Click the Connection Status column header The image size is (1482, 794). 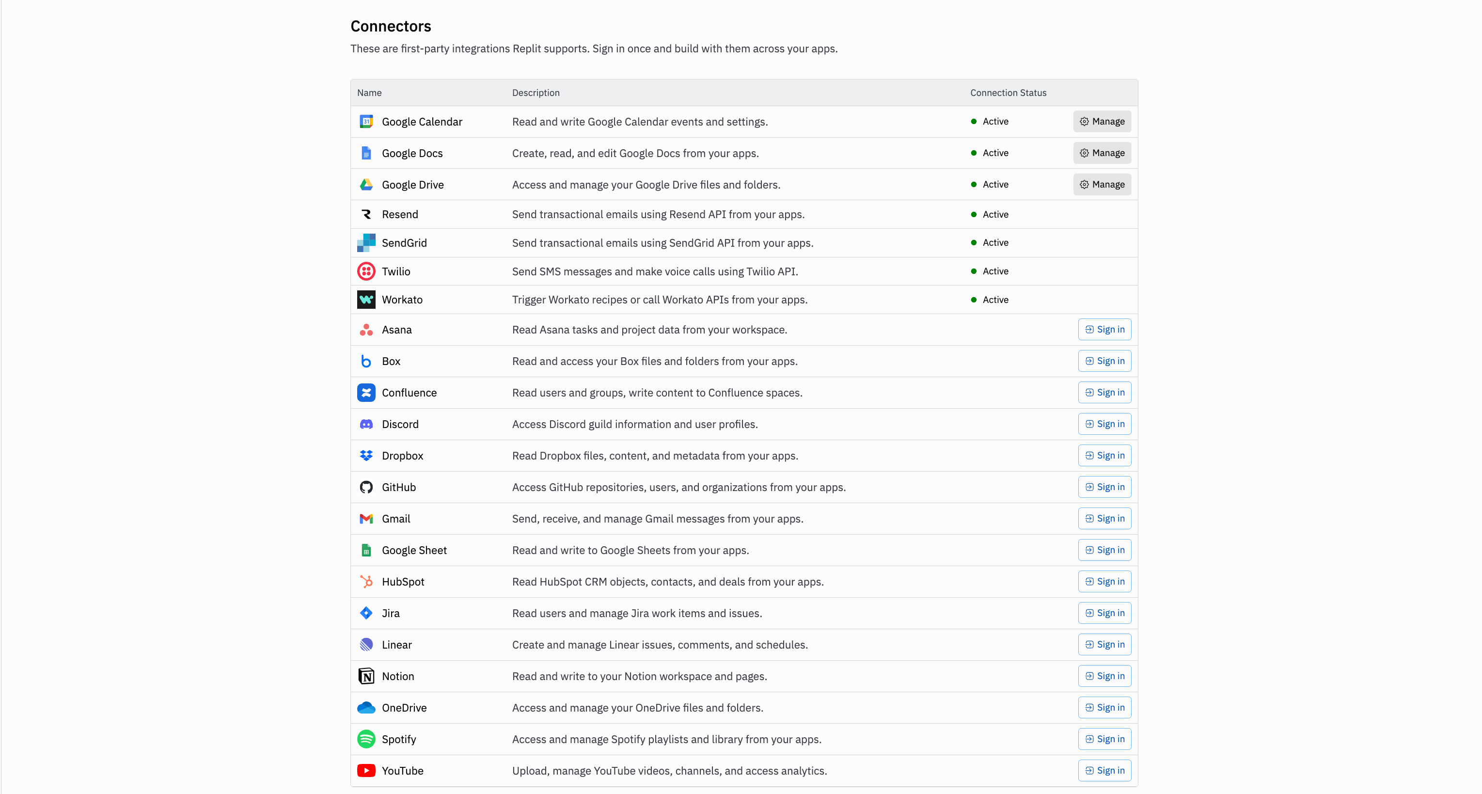pyautogui.click(x=1008, y=93)
